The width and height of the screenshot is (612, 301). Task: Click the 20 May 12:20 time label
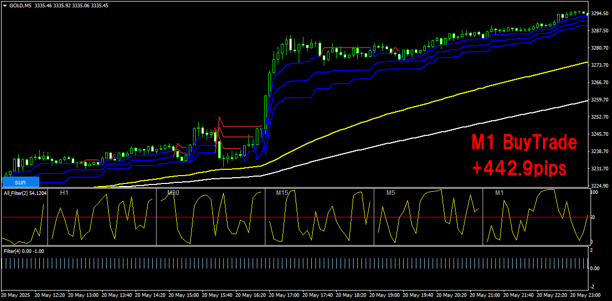(x=49, y=295)
